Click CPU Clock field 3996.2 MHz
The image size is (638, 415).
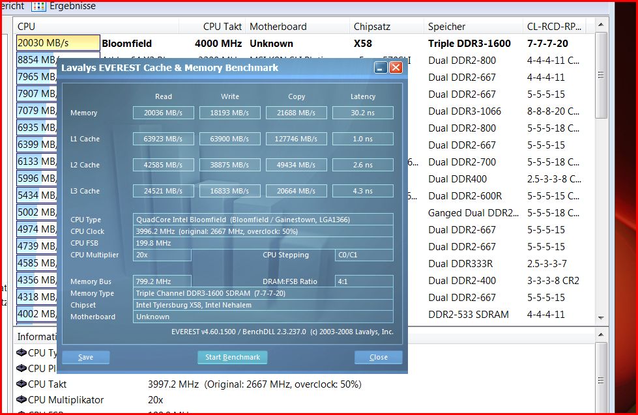pos(263,231)
